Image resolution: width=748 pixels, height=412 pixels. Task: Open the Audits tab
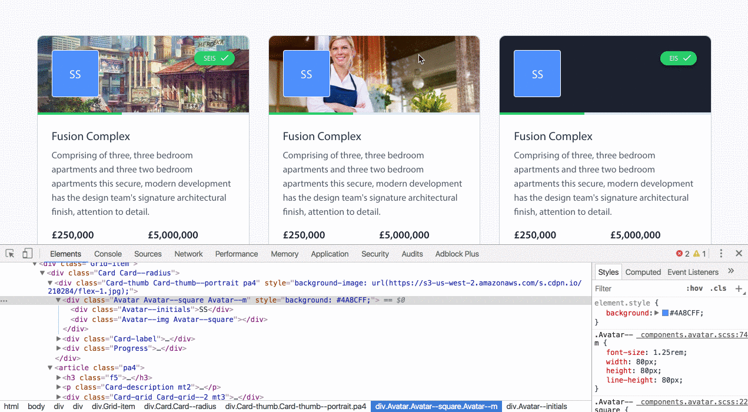[x=412, y=254]
